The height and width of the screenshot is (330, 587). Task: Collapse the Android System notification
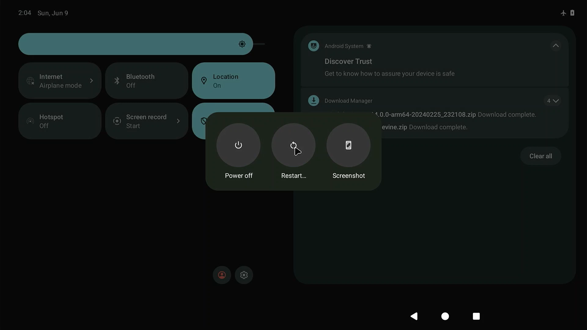point(556,46)
